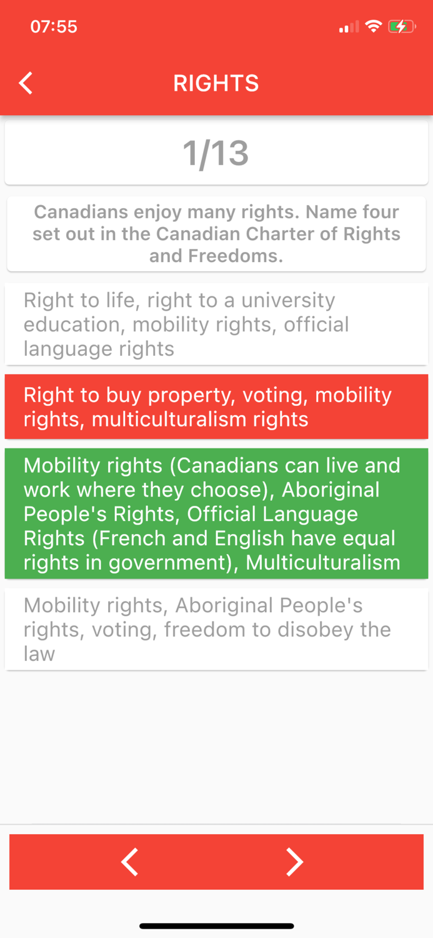Tap the back navigation icon beside RIGHTS
This screenshot has height=938, width=433.
(x=25, y=83)
